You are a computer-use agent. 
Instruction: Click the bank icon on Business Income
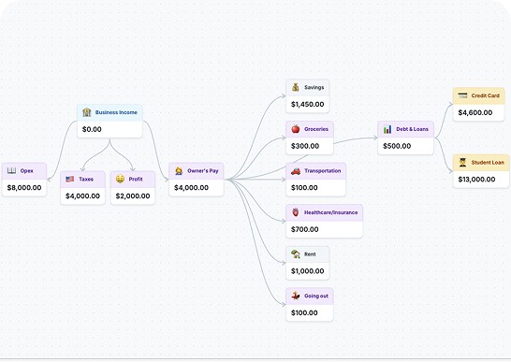tap(87, 112)
